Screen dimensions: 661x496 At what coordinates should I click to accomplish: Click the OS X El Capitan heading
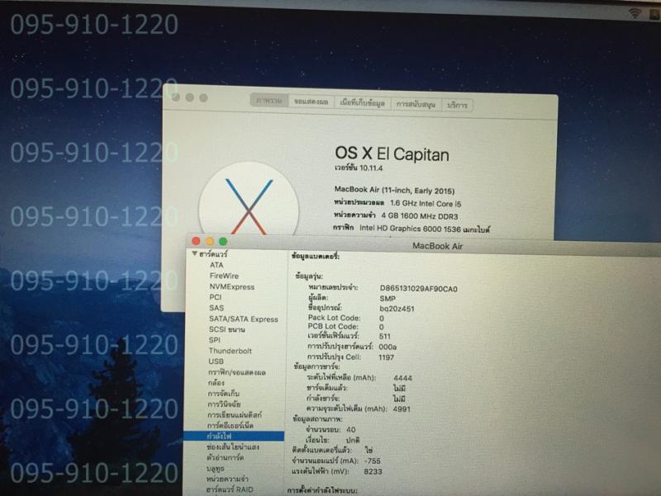point(392,154)
